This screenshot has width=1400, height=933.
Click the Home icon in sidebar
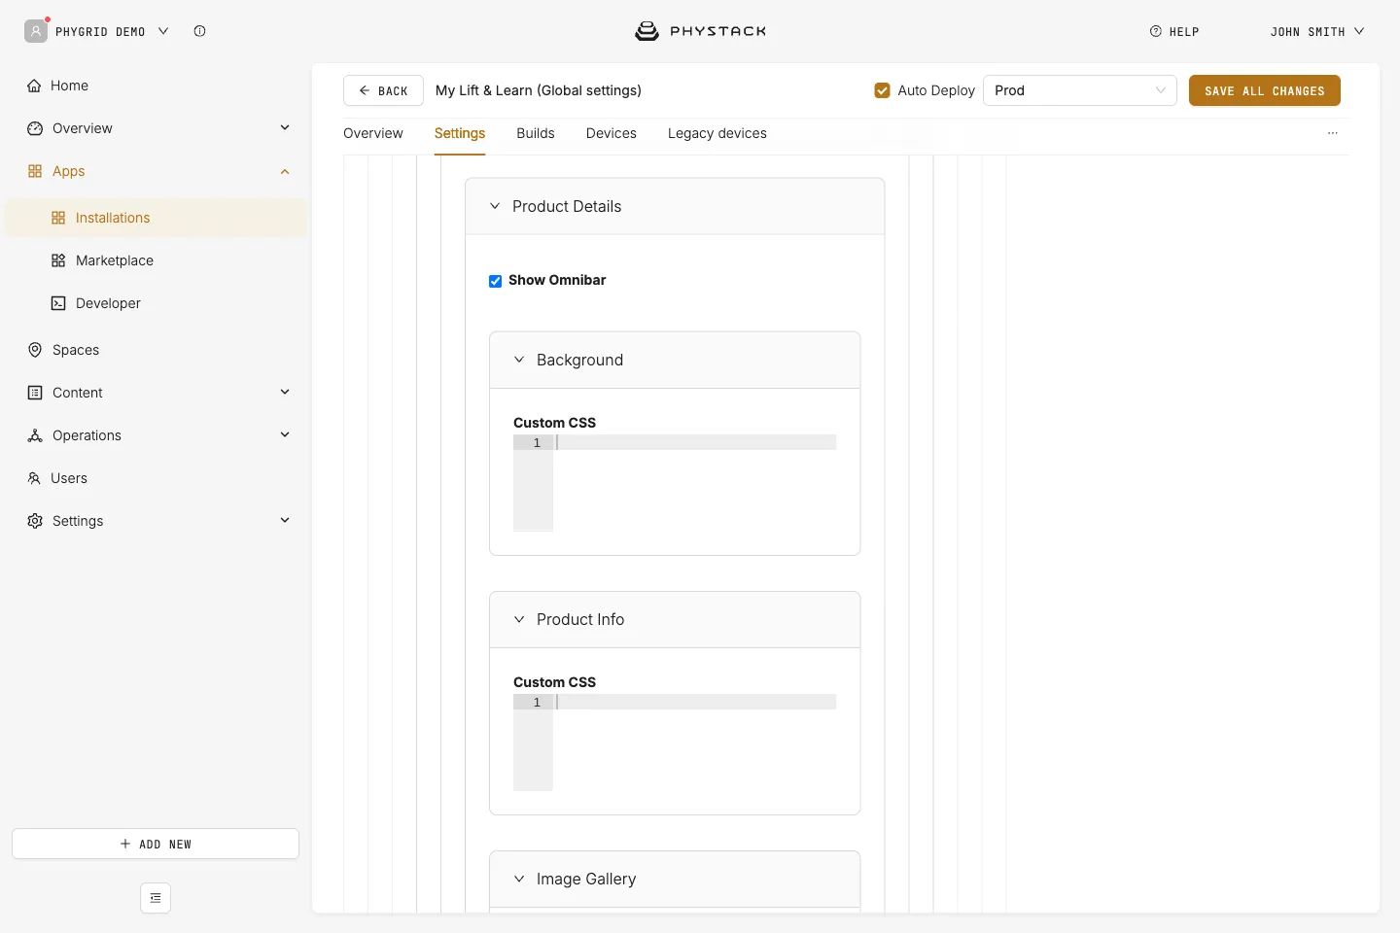[34, 86]
